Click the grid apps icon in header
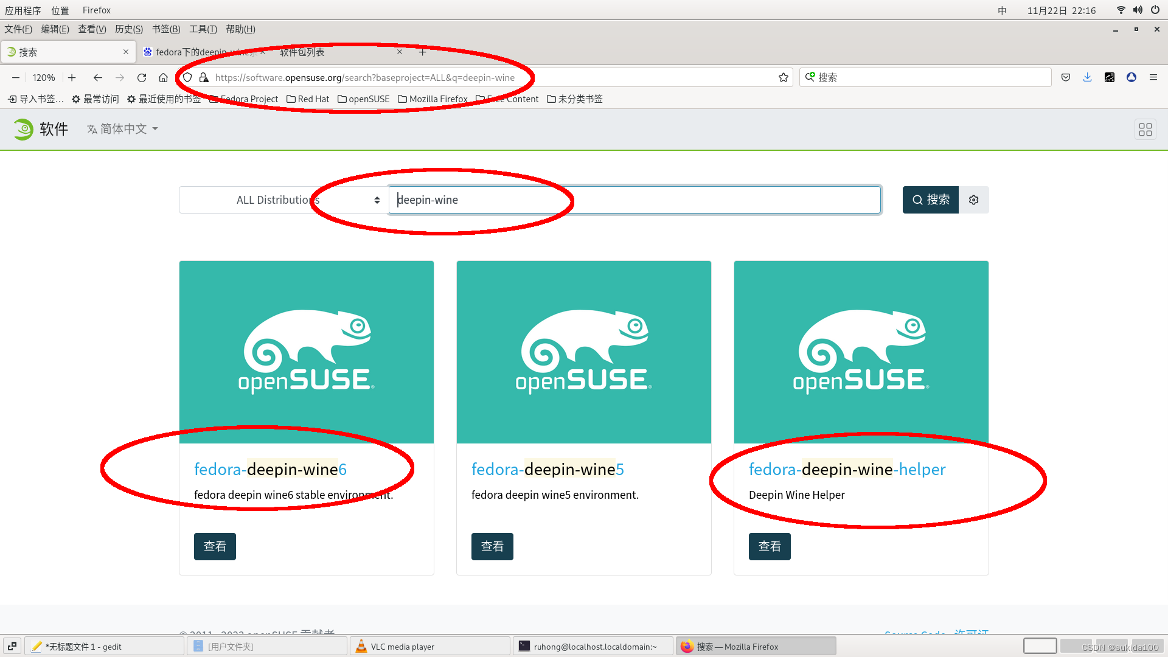1168x657 pixels. [x=1145, y=129]
